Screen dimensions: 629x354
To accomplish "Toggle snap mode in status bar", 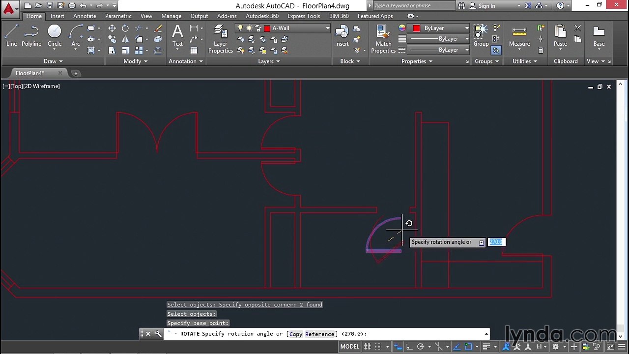I will coord(378,347).
